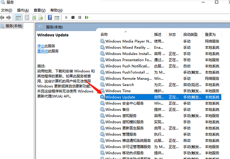
Task: Refresh the services list via toolbar icon
Action: pos(34,18)
